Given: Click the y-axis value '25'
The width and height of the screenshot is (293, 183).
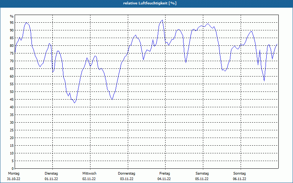Looking at the screenshot, I should tap(12, 130).
